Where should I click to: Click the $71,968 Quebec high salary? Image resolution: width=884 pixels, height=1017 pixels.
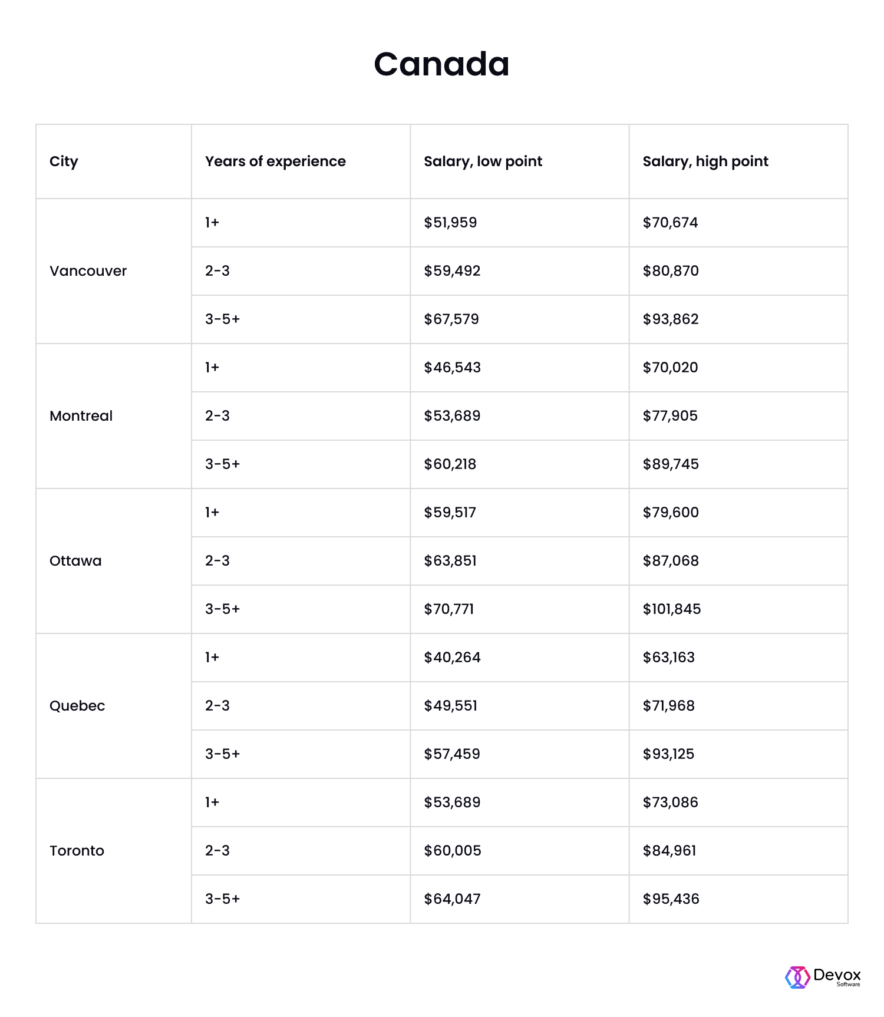point(668,706)
